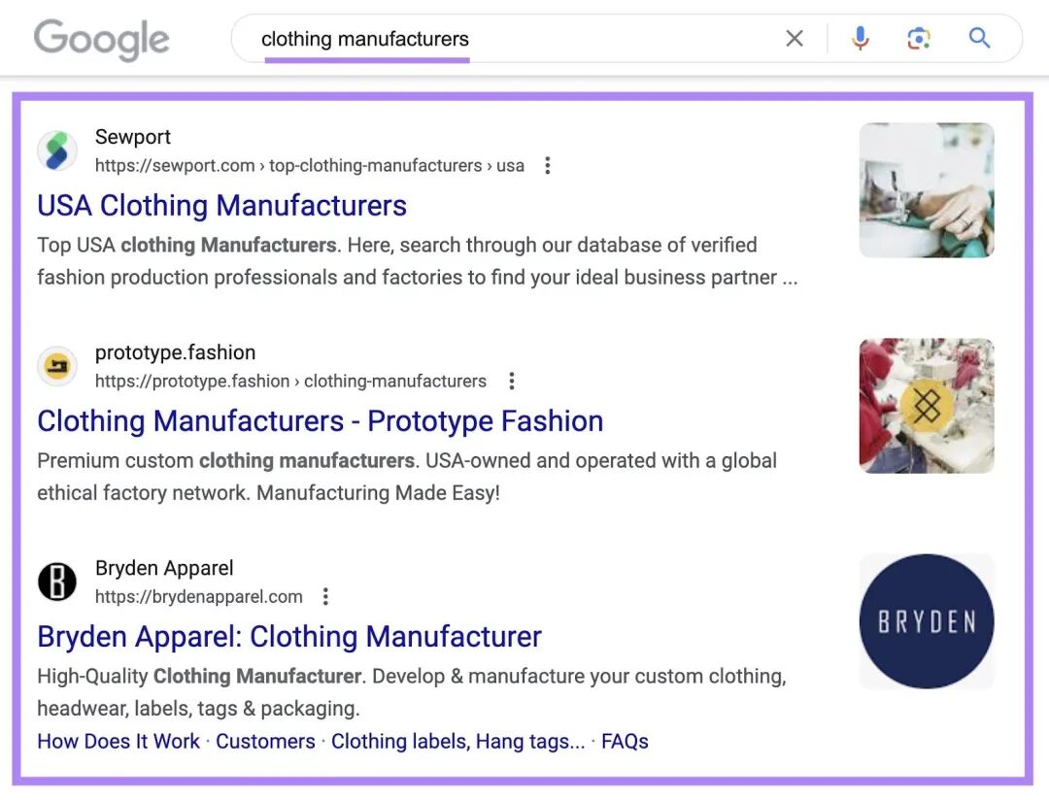The width and height of the screenshot is (1049, 800).
Task: Click the magnifying glass search button
Action: click(979, 38)
